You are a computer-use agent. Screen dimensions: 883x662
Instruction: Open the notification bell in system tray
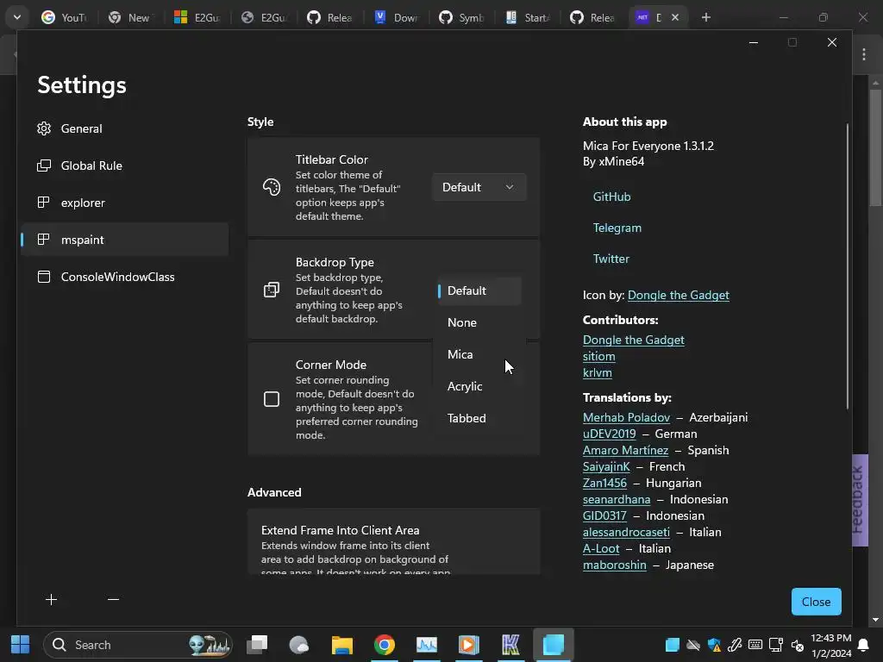pos(862,645)
